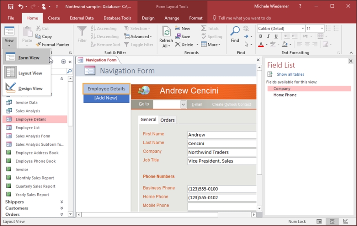This screenshot has height=226, width=357.
Task: Close the Field List pane
Action: point(351,61)
